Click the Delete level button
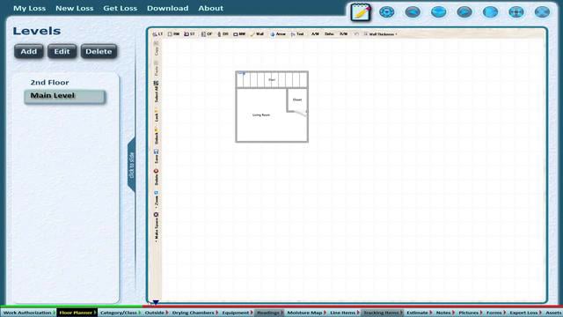The height and width of the screenshot is (317, 563). click(x=99, y=51)
